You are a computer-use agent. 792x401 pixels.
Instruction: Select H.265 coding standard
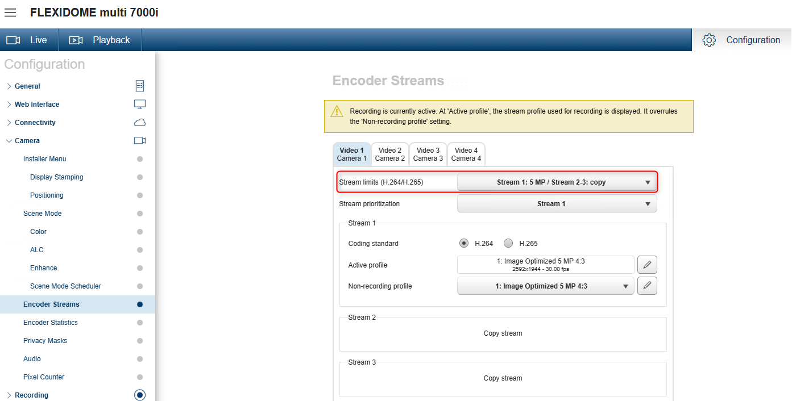(x=508, y=244)
